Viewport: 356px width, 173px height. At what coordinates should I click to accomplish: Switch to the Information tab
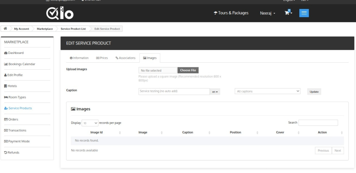coord(79,58)
